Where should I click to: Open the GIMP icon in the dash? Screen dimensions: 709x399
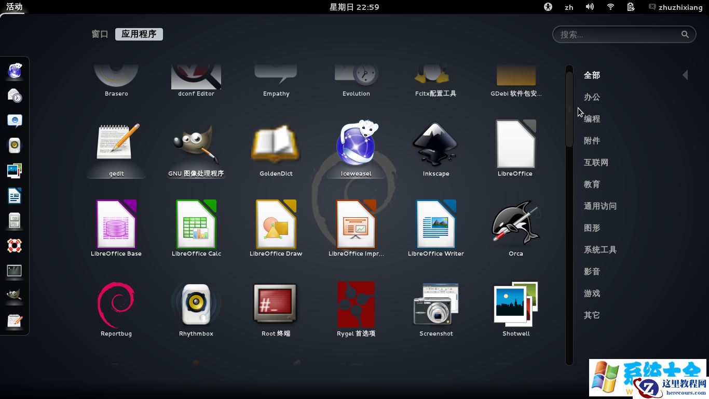coord(15,296)
